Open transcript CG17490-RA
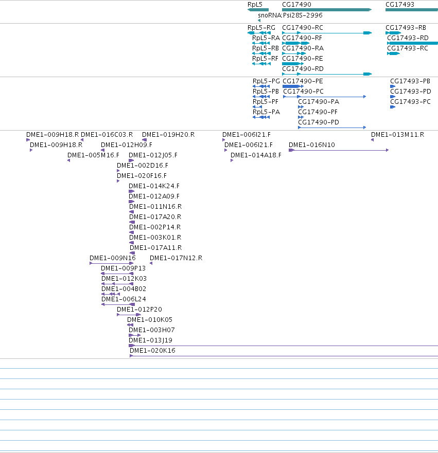The width and height of the screenshot is (438, 453). [294, 53]
